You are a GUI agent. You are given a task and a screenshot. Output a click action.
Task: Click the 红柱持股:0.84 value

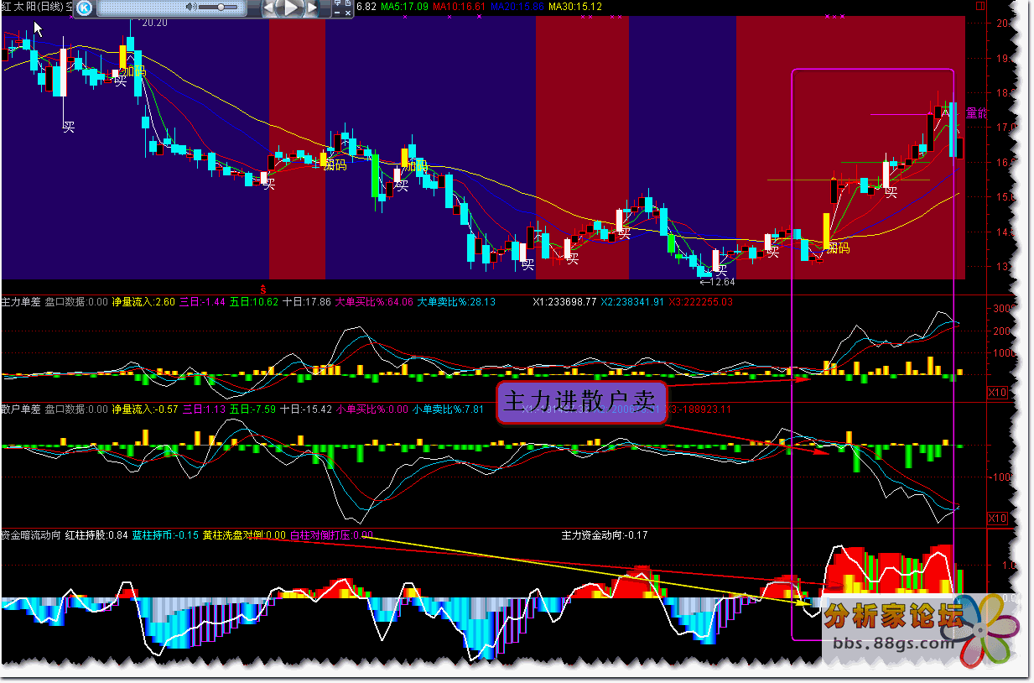96,535
